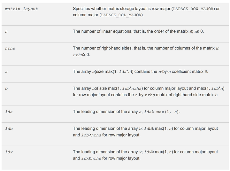Click the right hand side matrix B description
The height and width of the screenshot is (171, 230).
[x=148, y=91]
